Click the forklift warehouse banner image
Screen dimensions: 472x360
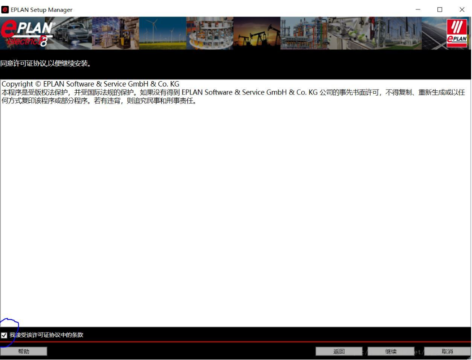click(x=116, y=33)
